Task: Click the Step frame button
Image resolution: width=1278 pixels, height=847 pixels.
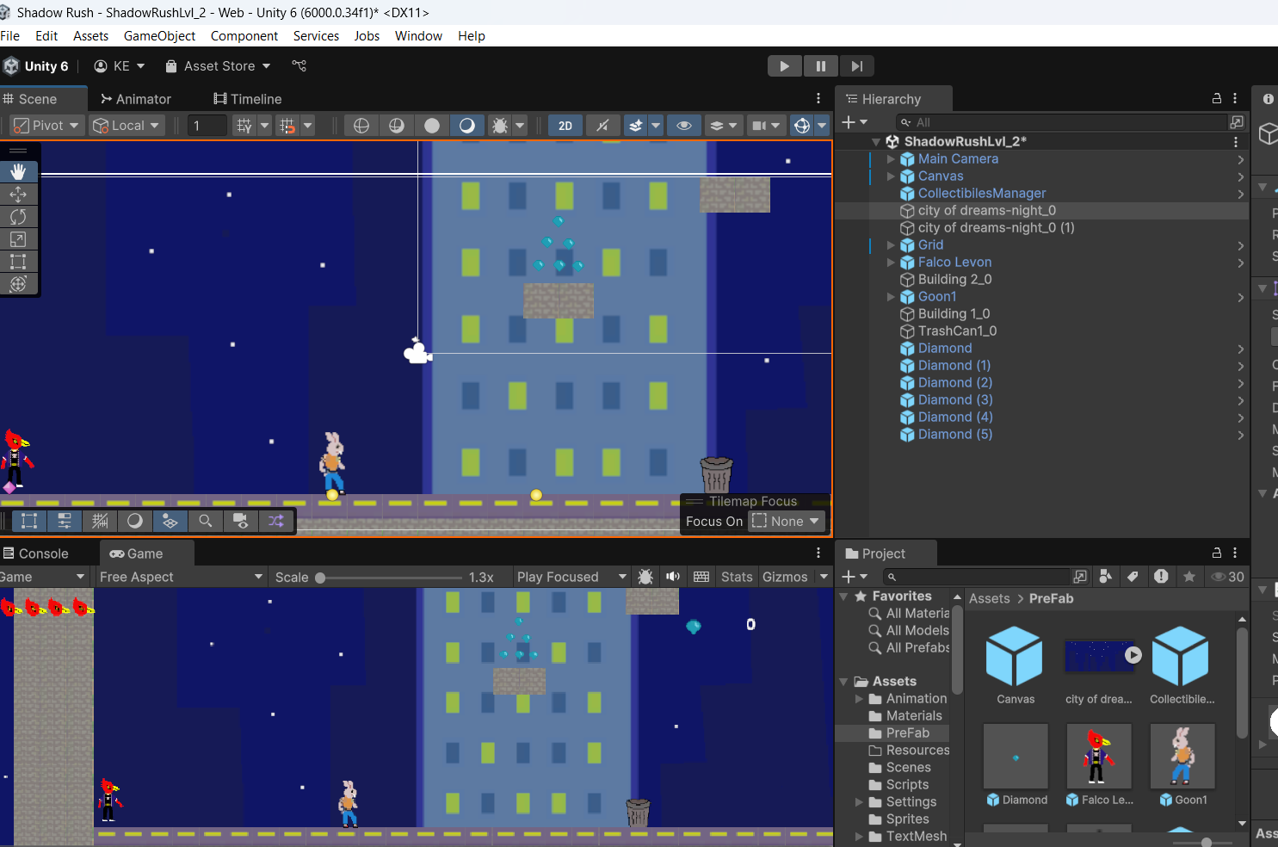Action: (856, 66)
